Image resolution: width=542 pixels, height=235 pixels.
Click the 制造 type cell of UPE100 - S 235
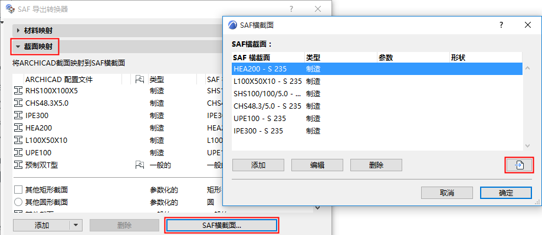click(313, 118)
